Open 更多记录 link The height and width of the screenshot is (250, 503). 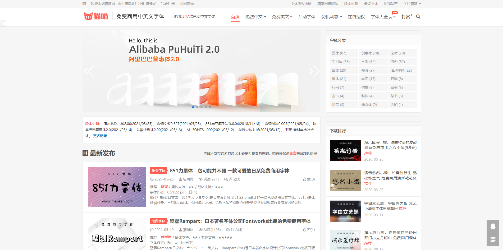(100, 136)
